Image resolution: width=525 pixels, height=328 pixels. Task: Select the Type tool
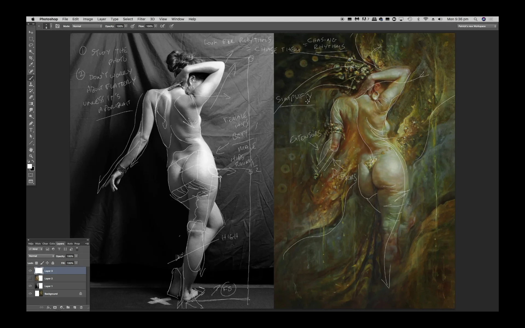point(31,130)
